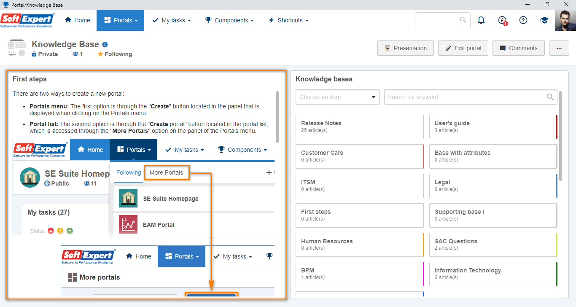Open the First steps knowledge base card
Viewport: 576px width, 307px height.
[360, 215]
